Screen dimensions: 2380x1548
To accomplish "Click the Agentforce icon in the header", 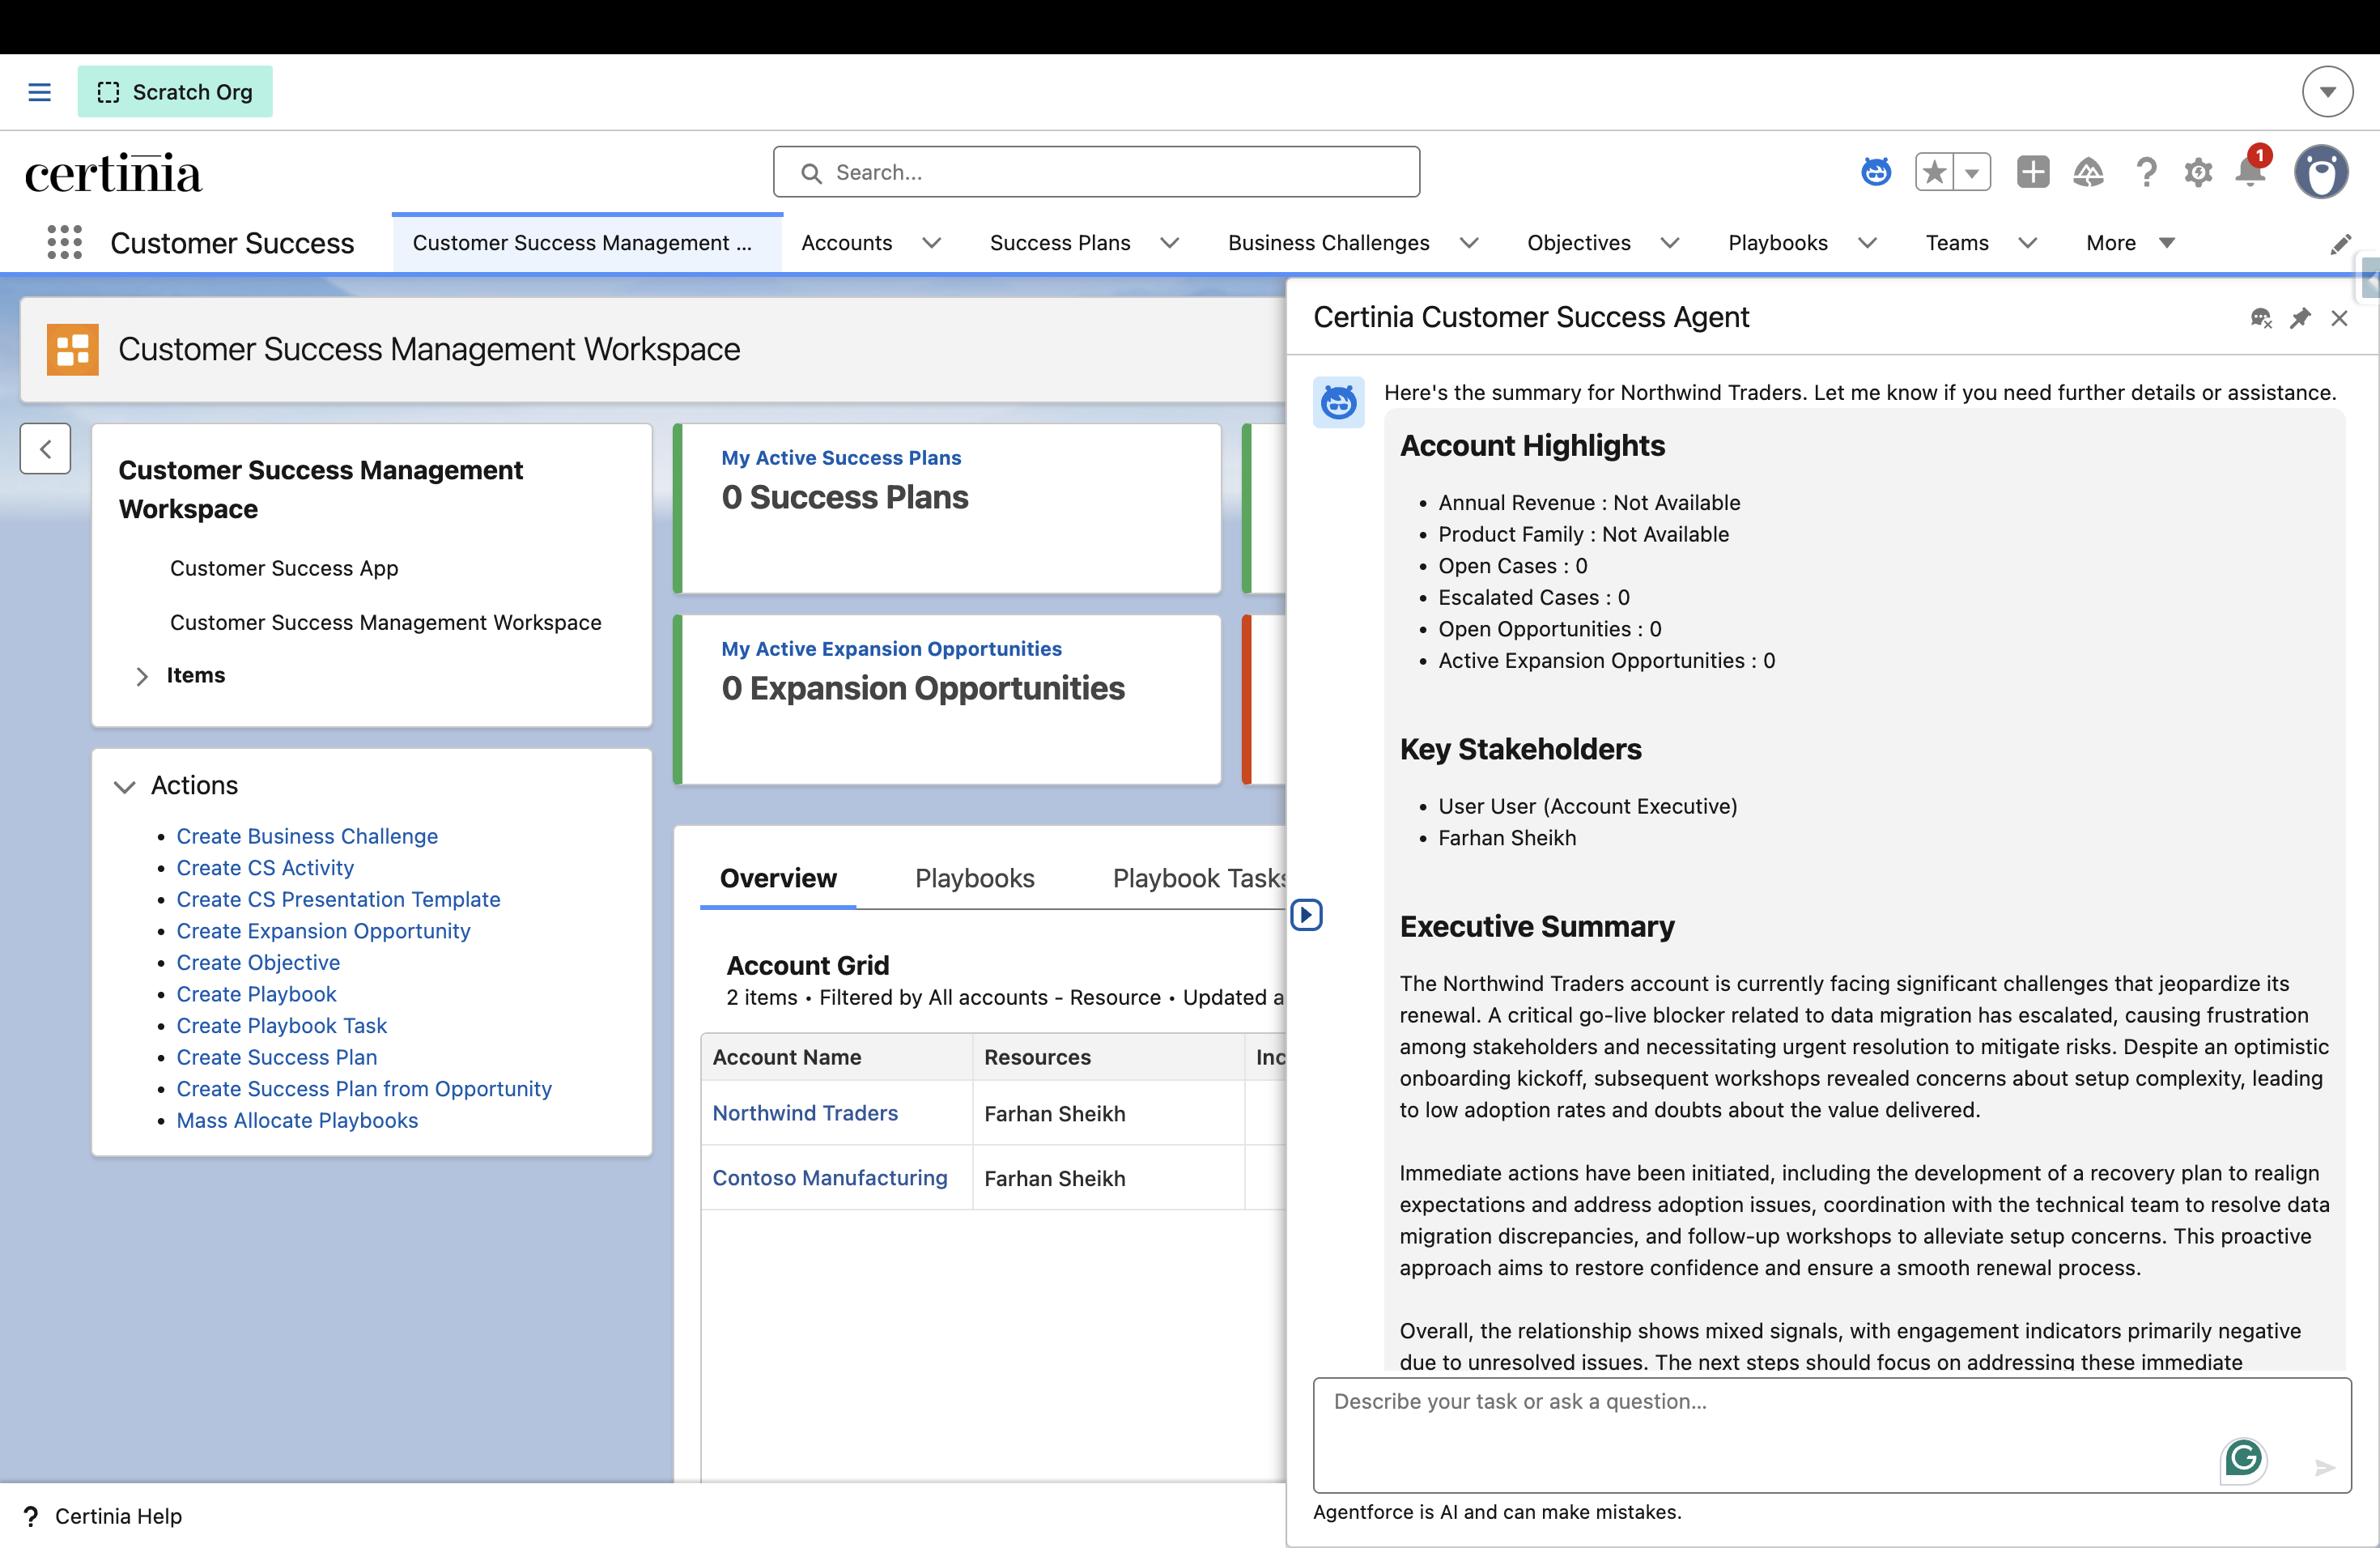I will point(1876,172).
